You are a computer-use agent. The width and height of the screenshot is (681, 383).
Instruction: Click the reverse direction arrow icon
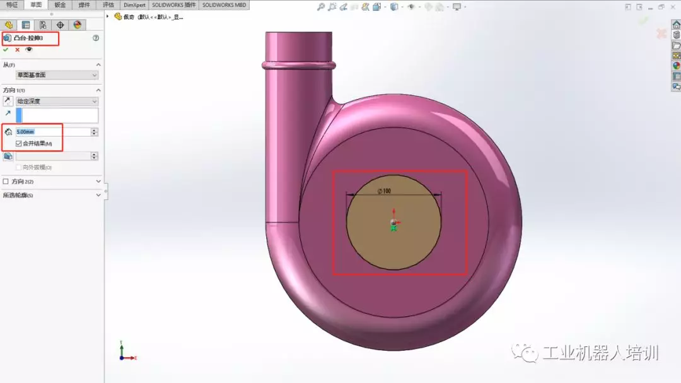coord(8,101)
